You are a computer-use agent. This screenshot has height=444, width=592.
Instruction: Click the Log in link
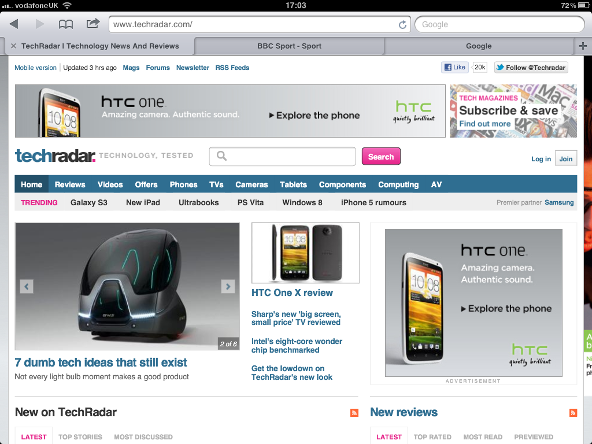click(541, 159)
